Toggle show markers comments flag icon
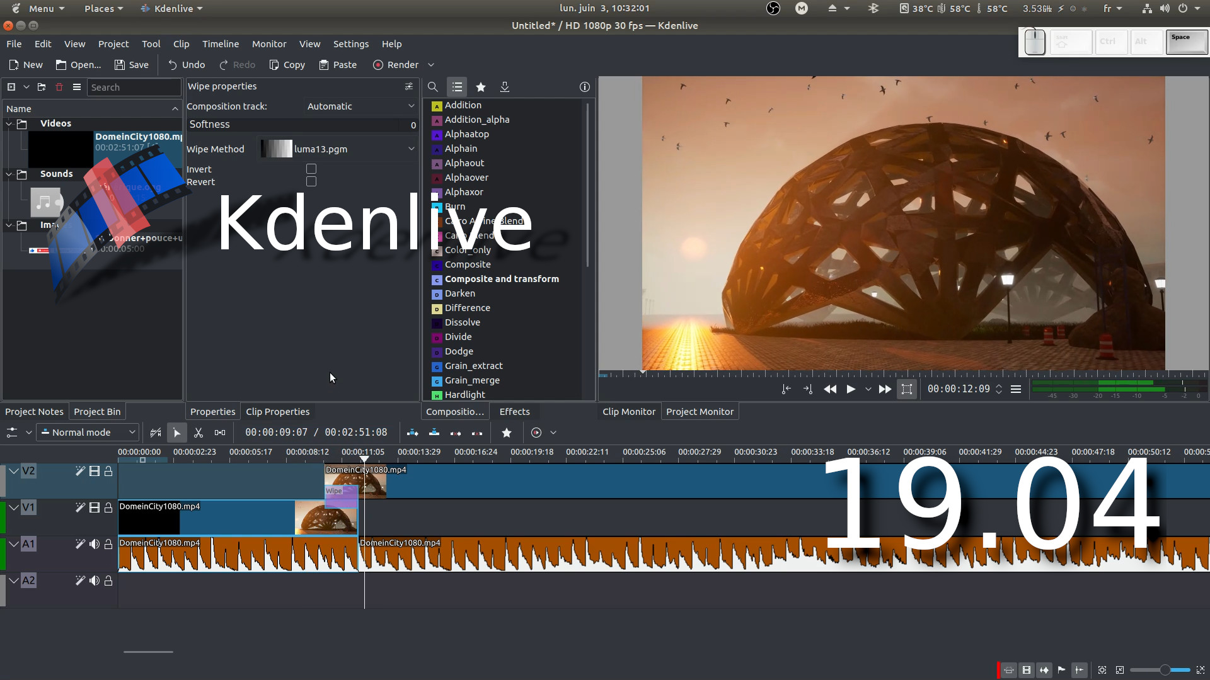 pyautogui.click(x=1062, y=670)
